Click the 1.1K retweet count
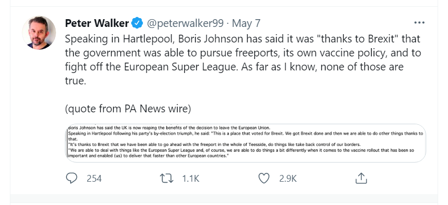448x205 pixels. [191, 179]
